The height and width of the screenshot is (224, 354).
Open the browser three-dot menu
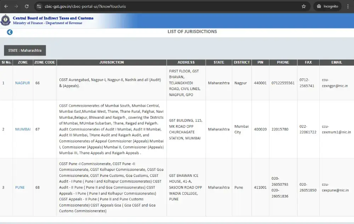349,6
